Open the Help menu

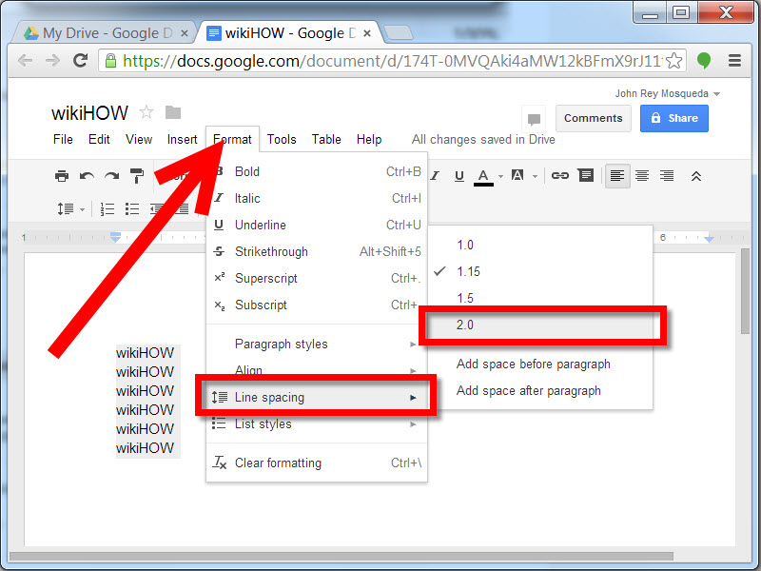(x=369, y=139)
